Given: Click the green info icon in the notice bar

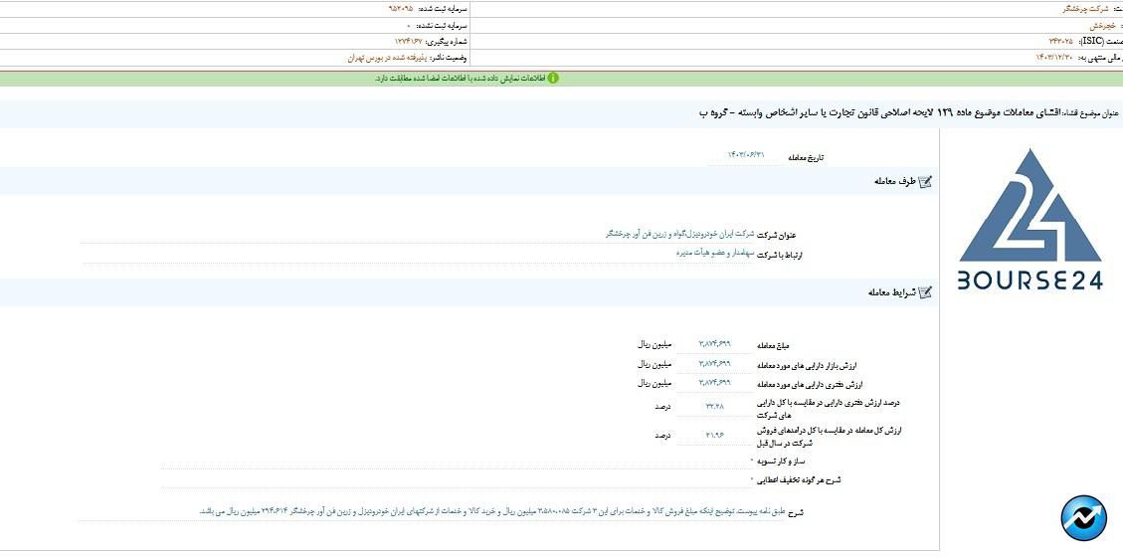Looking at the screenshot, I should [x=553, y=78].
